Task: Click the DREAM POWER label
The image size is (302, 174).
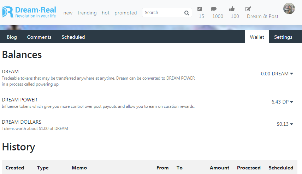Action: click(19, 100)
